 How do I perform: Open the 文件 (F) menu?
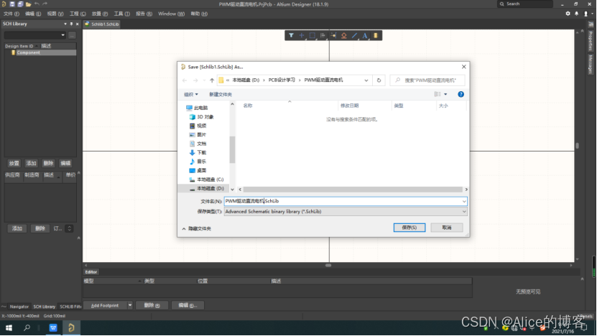point(11,14)
